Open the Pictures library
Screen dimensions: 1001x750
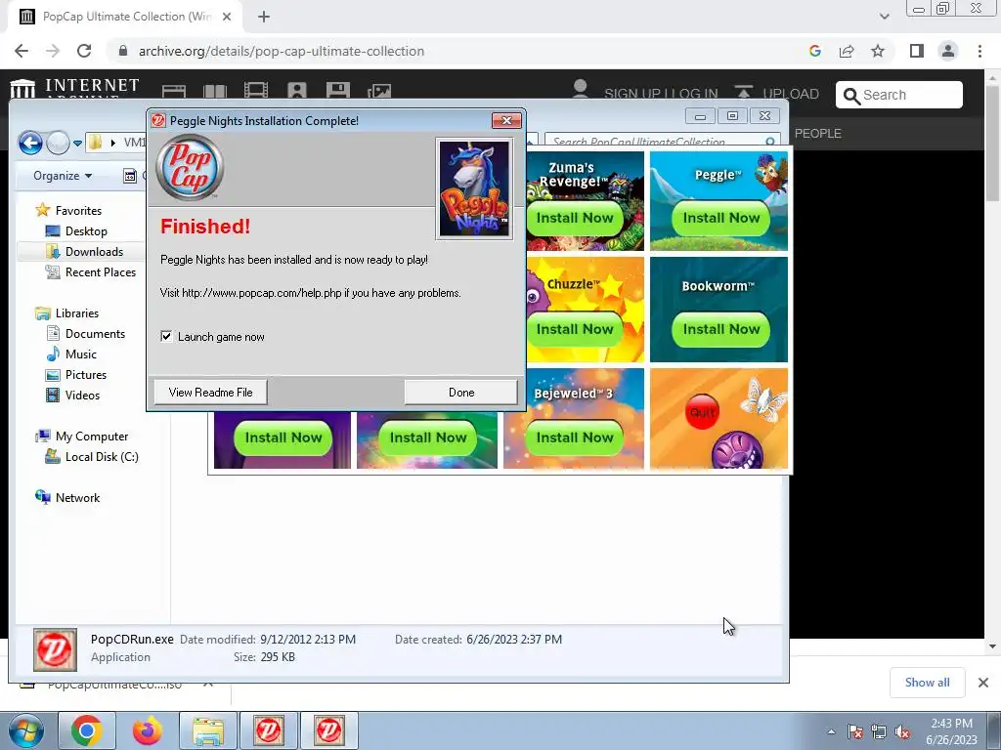tap(86, 374)
